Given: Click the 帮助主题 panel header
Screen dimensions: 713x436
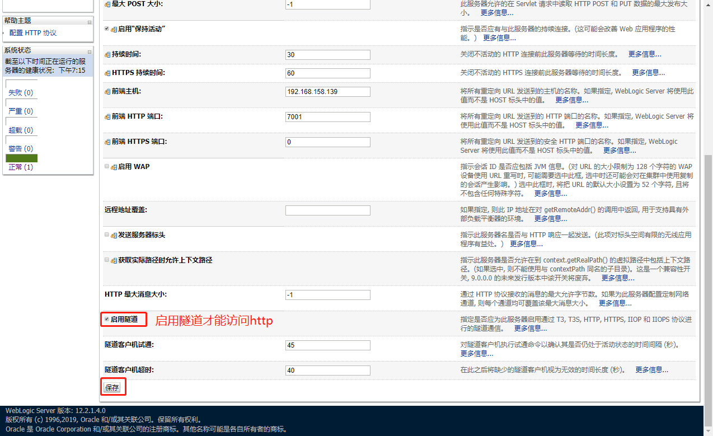Looking at the screenshot, I should 48,21.
